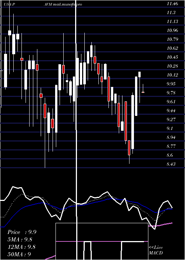The width and height of the screenshot is (185, 260).
Task: Click the 9.27 price axis label
Action: [171, 120]
